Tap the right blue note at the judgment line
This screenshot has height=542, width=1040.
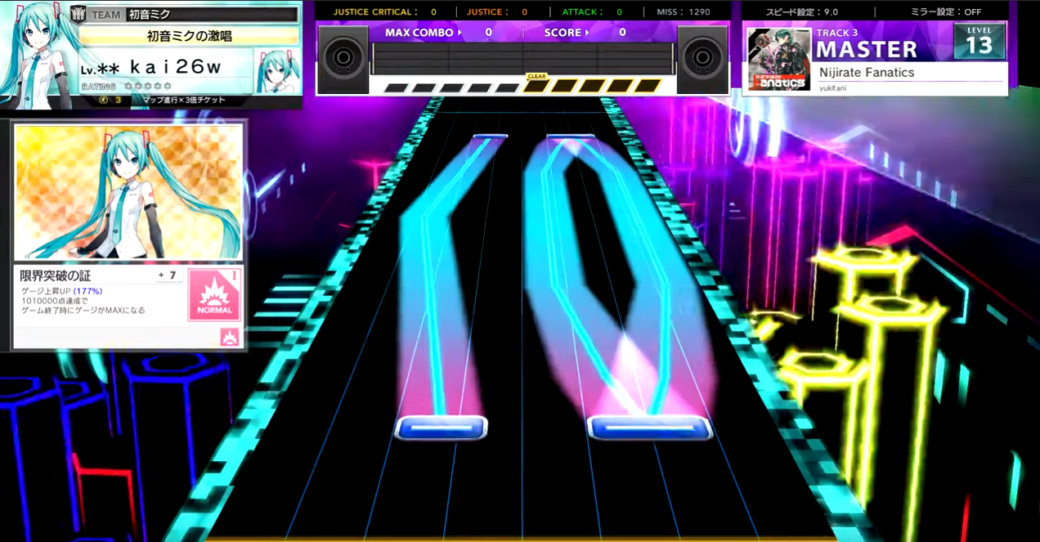click(649, 428)
